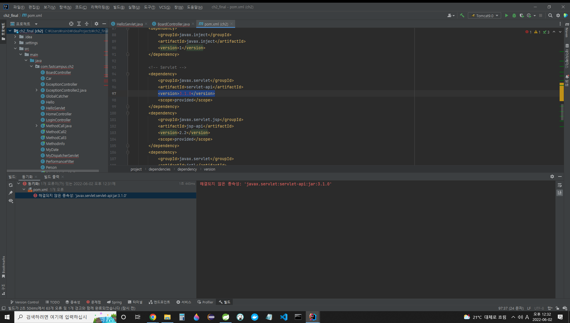The width and height of the screenshot is (570, 323).
Task: Select the locate-in-project target icon
Action: (71, 24)
